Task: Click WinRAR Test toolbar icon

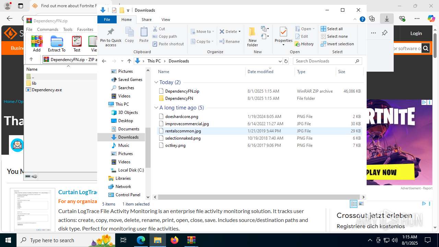Action: pos(77,44)
